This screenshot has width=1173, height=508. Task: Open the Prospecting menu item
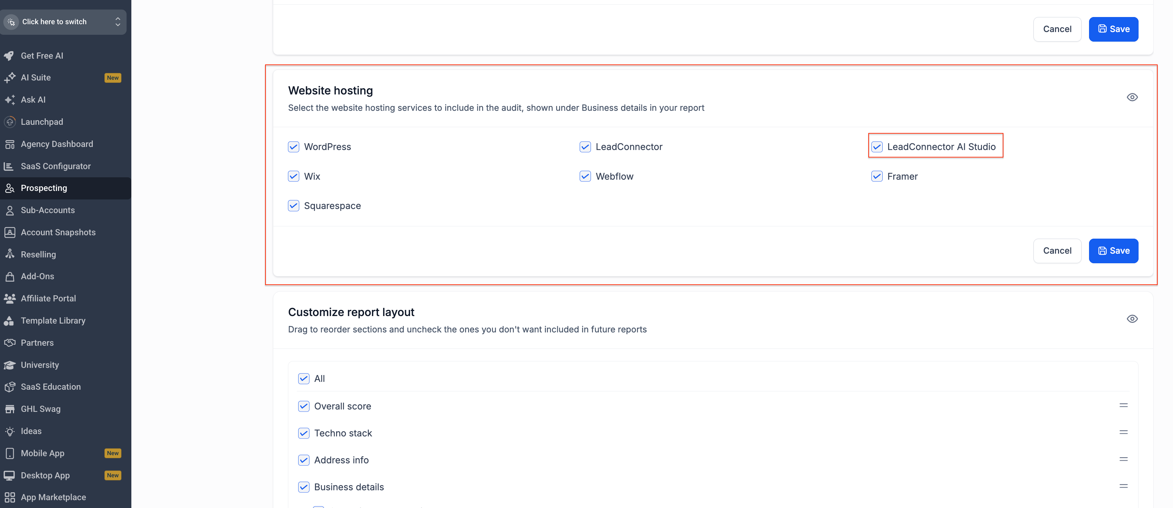pyautogui.click(x=66, y=189)
